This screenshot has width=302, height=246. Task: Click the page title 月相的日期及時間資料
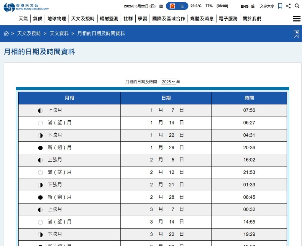39,52
